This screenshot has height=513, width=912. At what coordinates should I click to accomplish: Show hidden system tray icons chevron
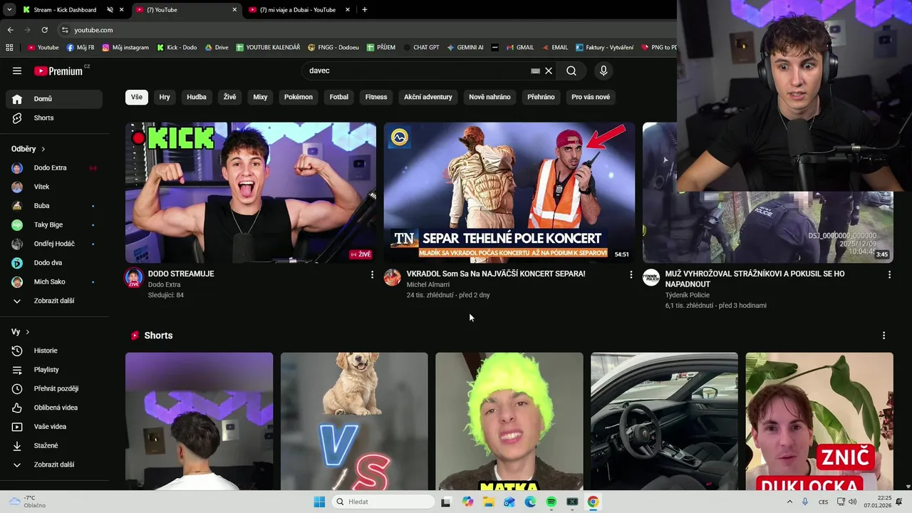[789, 502]
